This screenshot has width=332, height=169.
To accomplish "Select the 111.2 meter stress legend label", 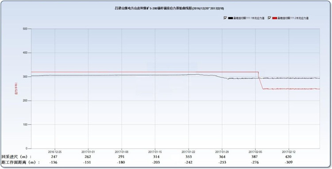I will coord(293,18).
